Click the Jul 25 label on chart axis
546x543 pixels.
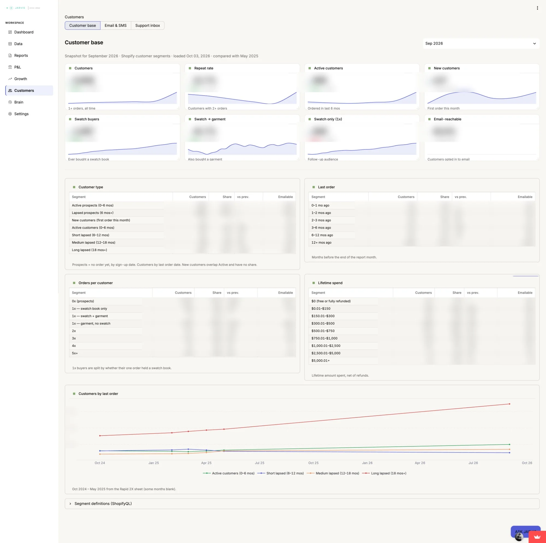click(x=259, y=463)
